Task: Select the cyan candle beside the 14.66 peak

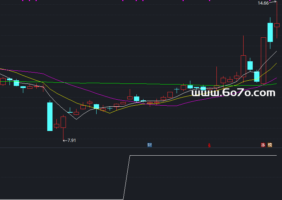Action: tap(270, 32)
